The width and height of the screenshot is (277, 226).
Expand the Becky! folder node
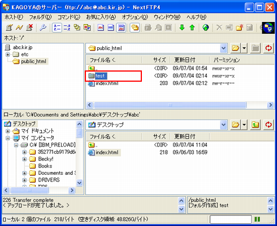click(24, 159)
